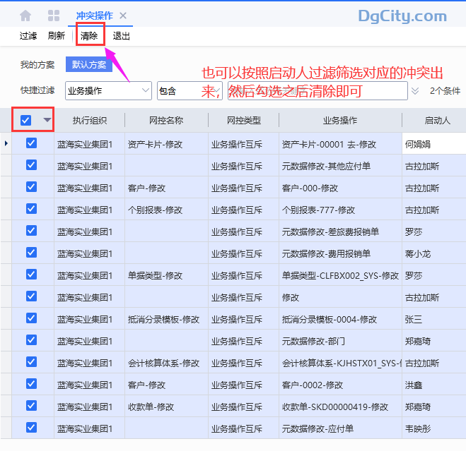
Task: Go to the home page icon
Action: [25, 16]
